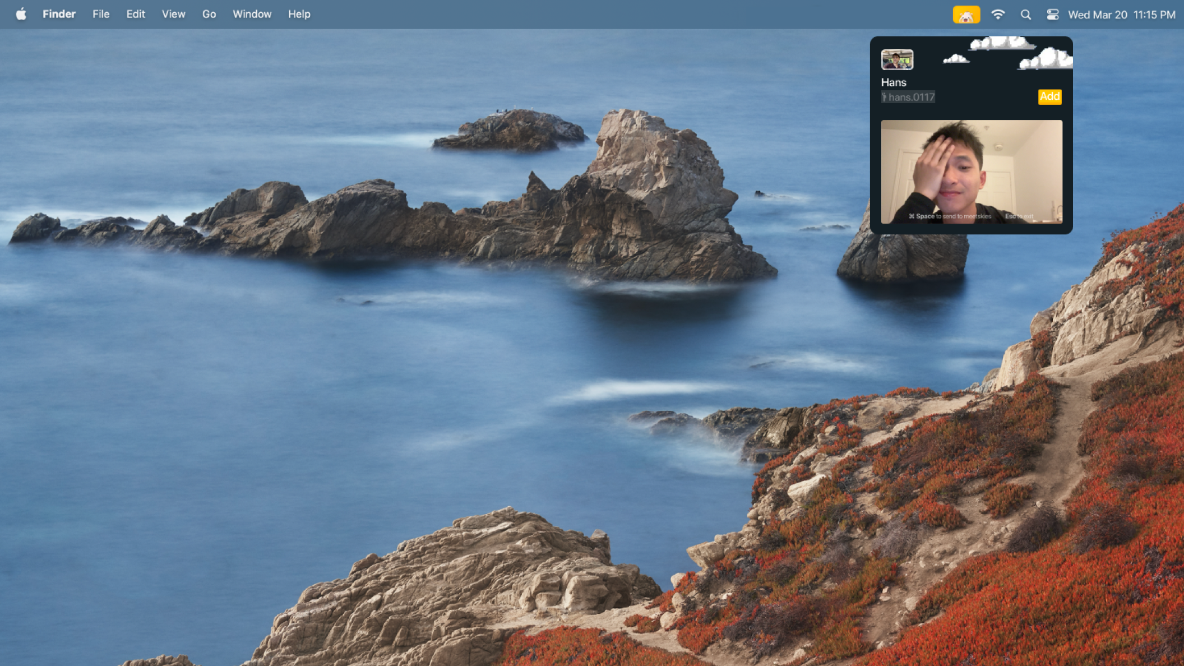Click the 'Space to send' hint text
The width and height of the screenshot is (1184, 666).
950,216
